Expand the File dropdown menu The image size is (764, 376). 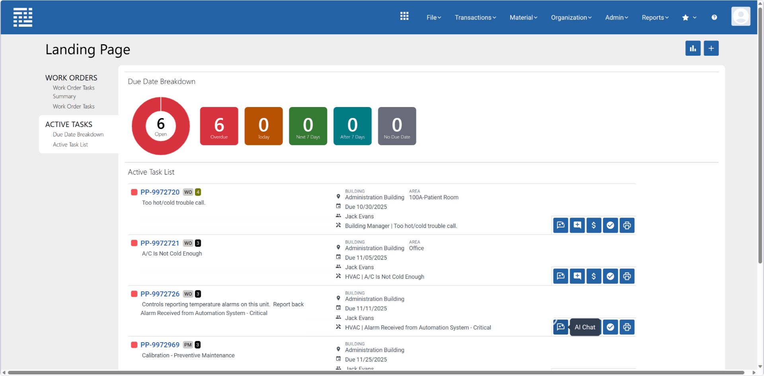(434, 18)
